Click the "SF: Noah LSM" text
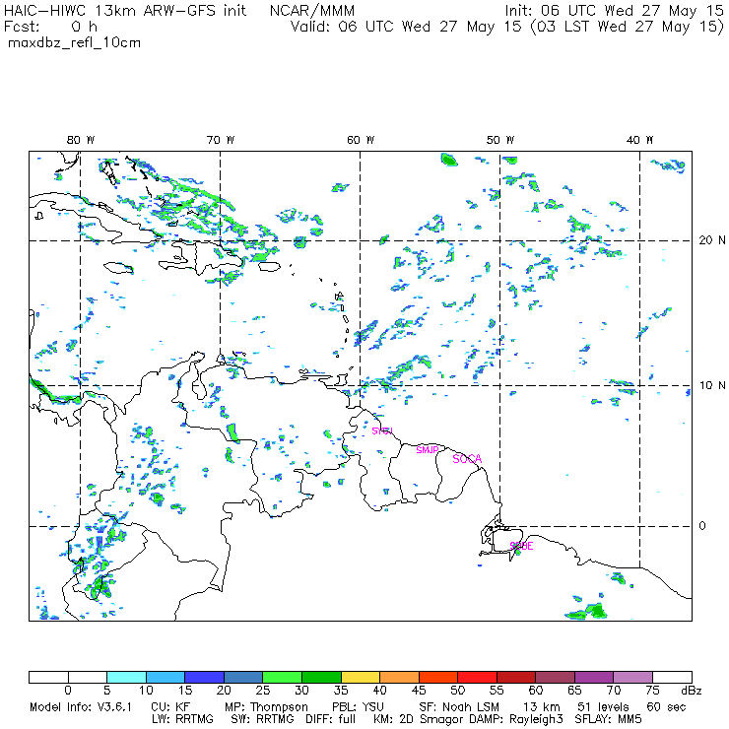This screenshot has height=729, width=729. (x=459, y=707)
